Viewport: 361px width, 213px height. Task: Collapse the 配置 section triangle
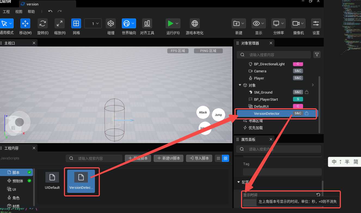[239, 182]
